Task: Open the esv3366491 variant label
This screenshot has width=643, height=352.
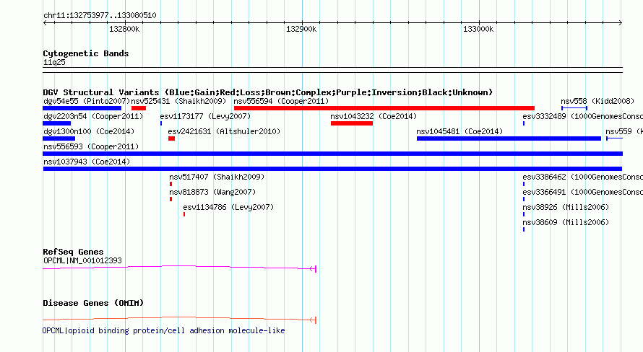Action: pyautogui.click(x=583, y=192)
